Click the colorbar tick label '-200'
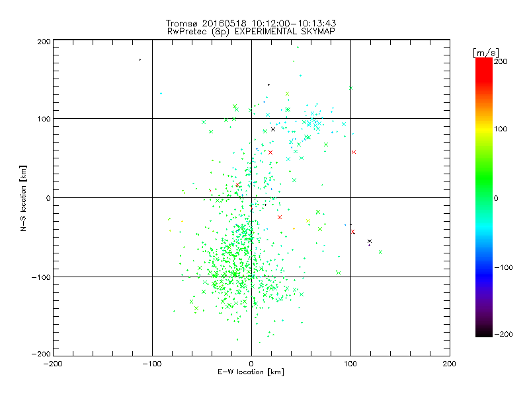The image size is (529, 396). tap(503, 334)
